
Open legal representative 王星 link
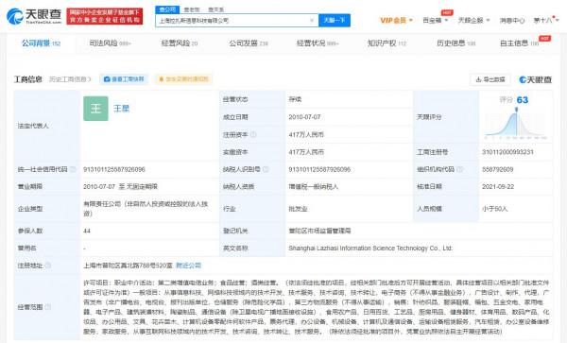(121, 109)
